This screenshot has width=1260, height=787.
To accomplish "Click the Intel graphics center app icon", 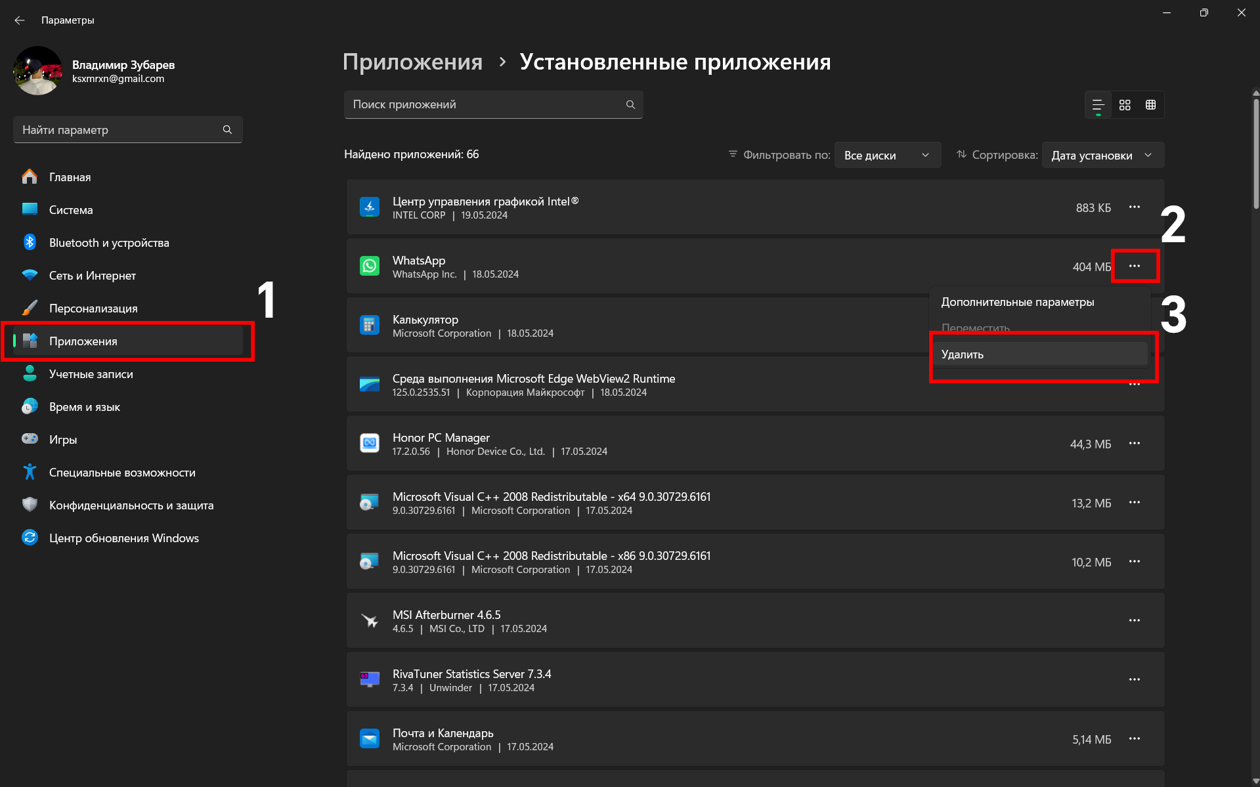I will coord(370,207).
